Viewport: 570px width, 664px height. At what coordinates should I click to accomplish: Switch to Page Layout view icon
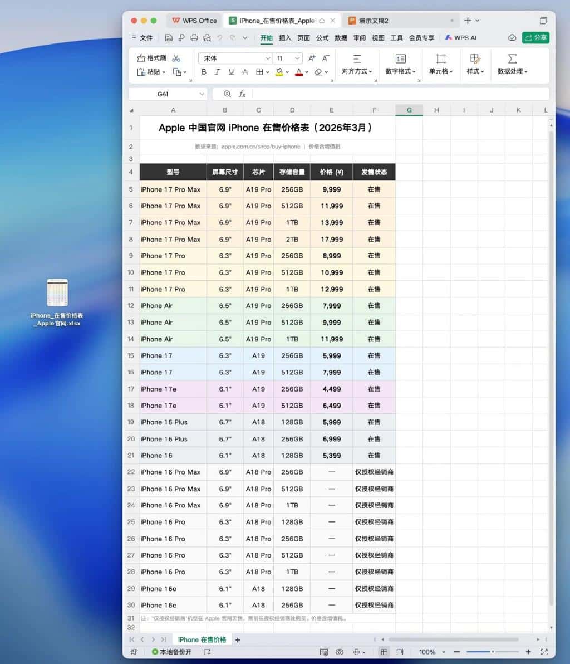[x=400, y=652]
